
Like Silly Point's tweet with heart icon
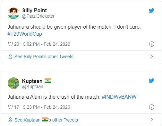coord(10,44)
